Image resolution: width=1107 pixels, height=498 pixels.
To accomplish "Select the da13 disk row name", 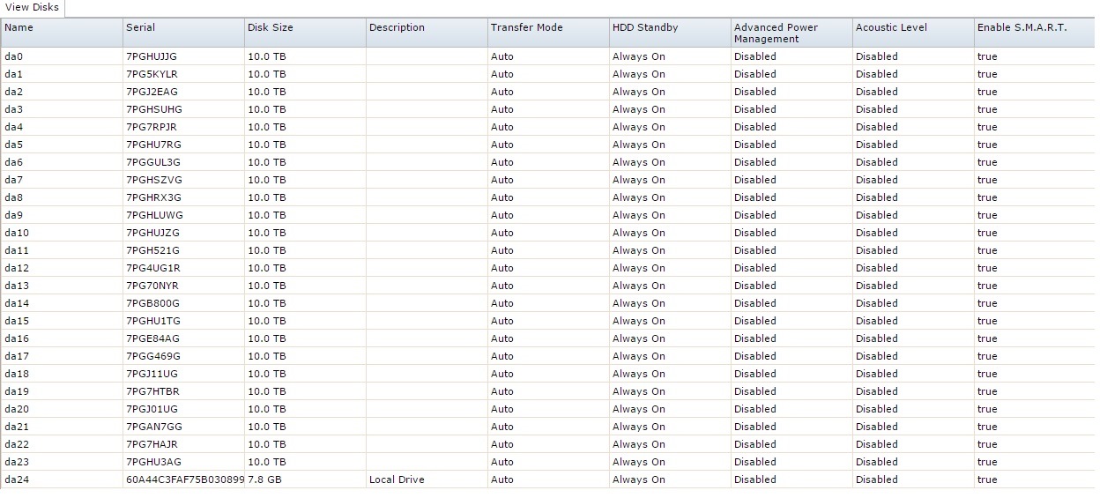I will click(x=18, y=286).
